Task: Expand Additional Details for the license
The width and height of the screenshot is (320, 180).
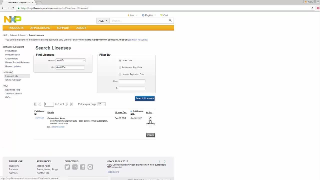Action: pyautogui.click(x=48, y=127)
